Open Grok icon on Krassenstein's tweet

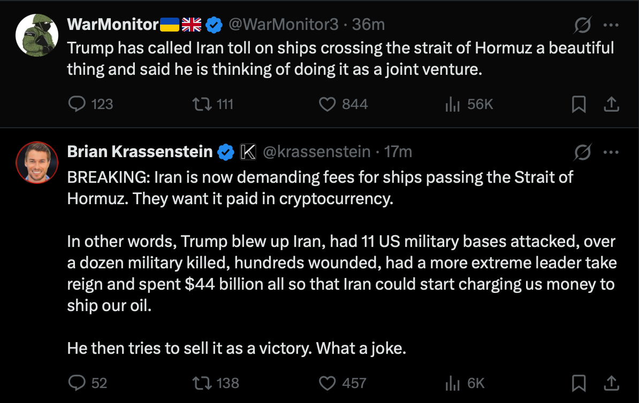pyautogui.click(x=583, y=152)
